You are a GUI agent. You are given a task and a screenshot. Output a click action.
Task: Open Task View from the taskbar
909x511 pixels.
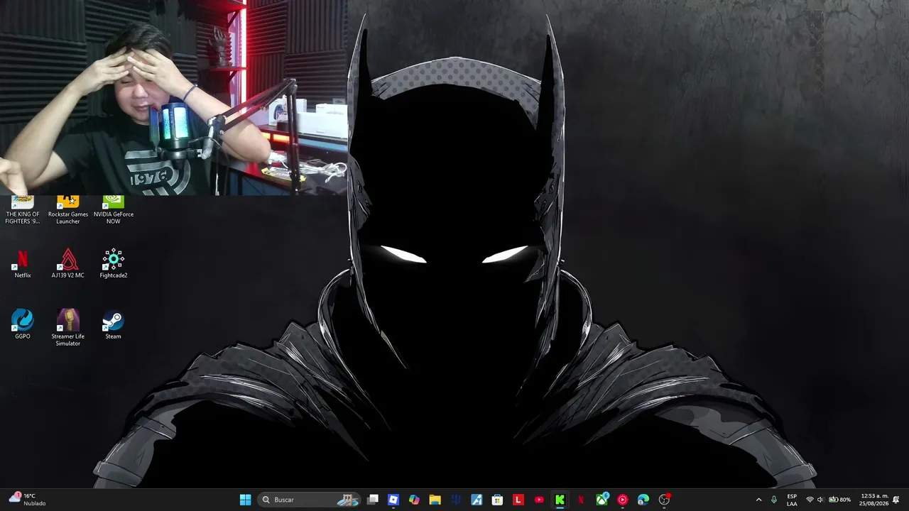(373, 500)
